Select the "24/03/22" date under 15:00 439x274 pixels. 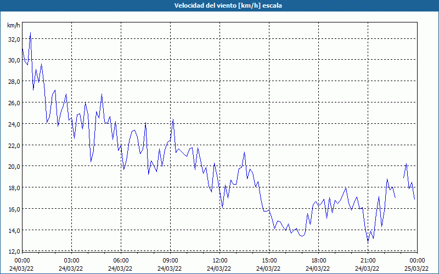point(268,269)
